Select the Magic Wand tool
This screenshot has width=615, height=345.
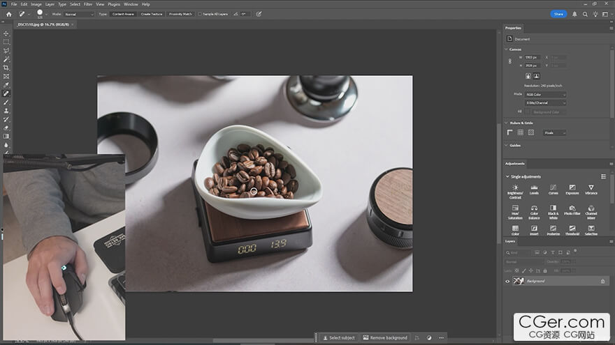pos(6,59)
